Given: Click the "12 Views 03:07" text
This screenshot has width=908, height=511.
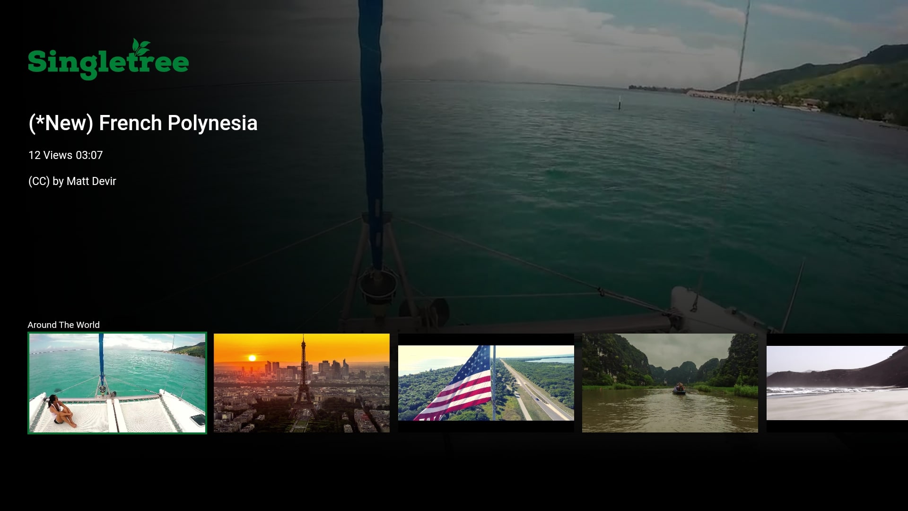Looking at the screenshot, I should (66, 155).
